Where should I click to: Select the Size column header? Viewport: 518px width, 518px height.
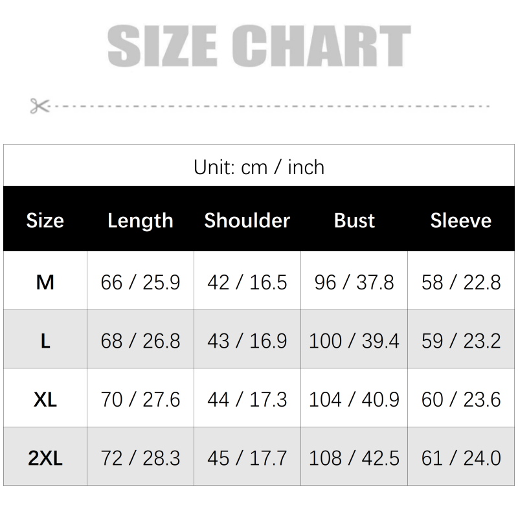click(45, 220)
